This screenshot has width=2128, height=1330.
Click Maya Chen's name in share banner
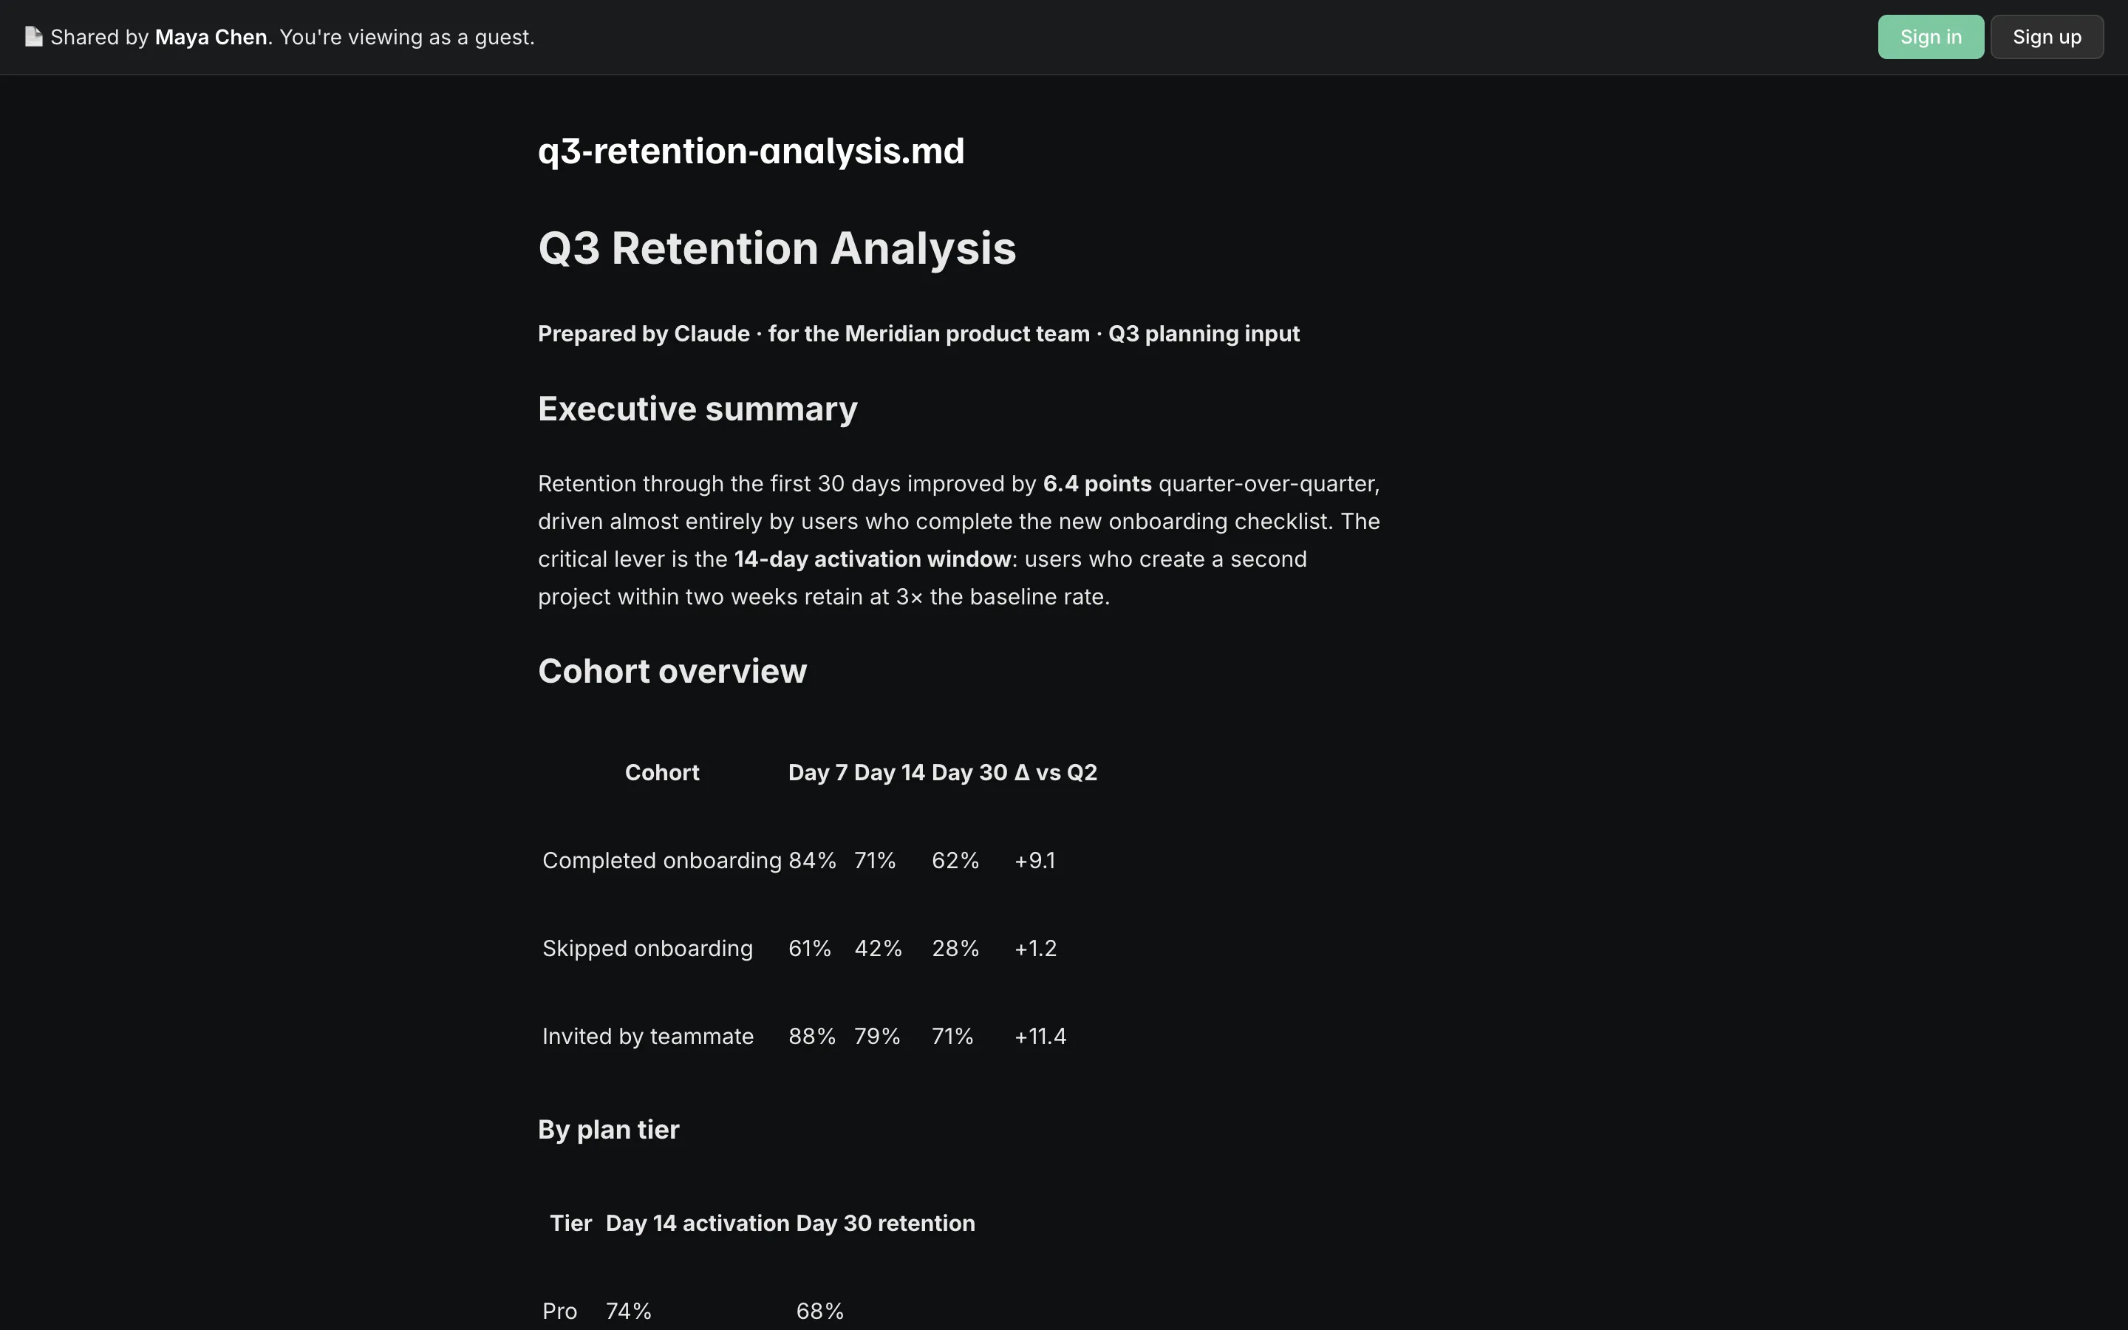(211, 37)
